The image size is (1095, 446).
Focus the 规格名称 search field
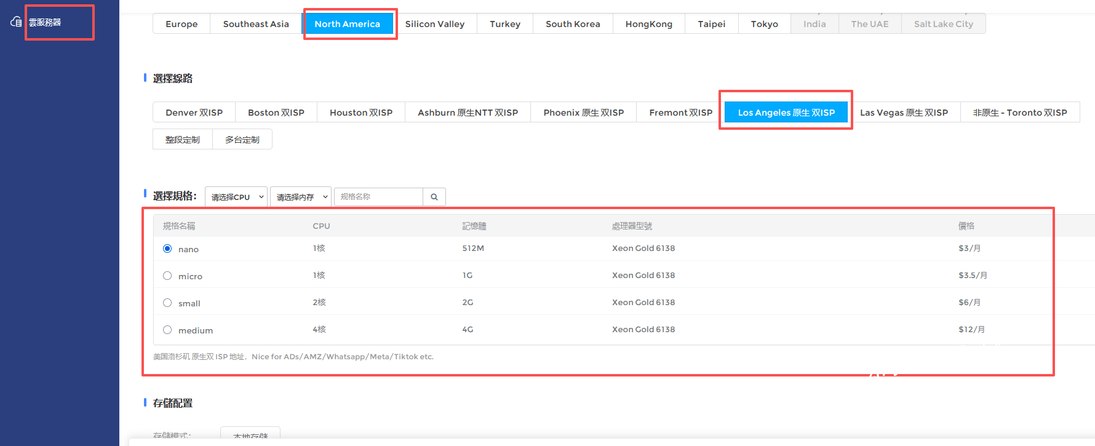click(x=378, y=197)
